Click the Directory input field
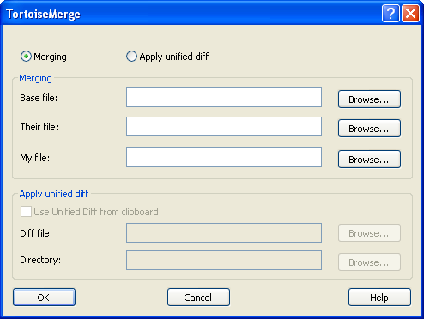Viewport: 424px width, 319px height. click(x=224, y=260)
